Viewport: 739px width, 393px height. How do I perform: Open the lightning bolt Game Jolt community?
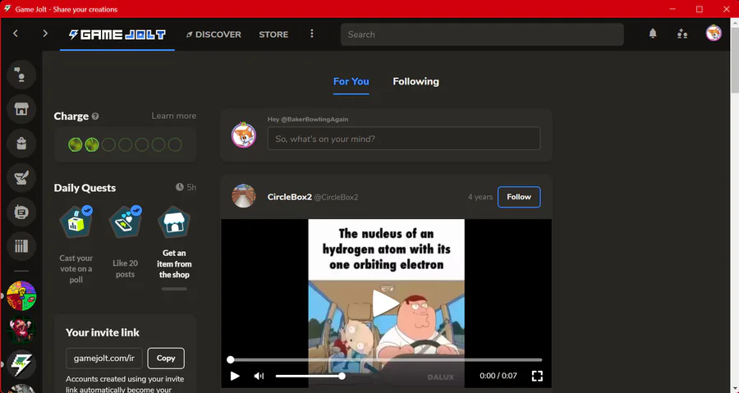coord(21,364)
